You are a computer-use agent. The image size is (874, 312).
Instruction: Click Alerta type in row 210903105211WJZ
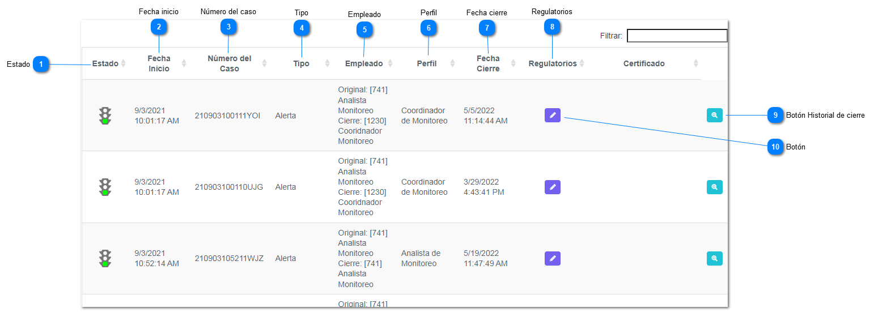coord(286,258)
